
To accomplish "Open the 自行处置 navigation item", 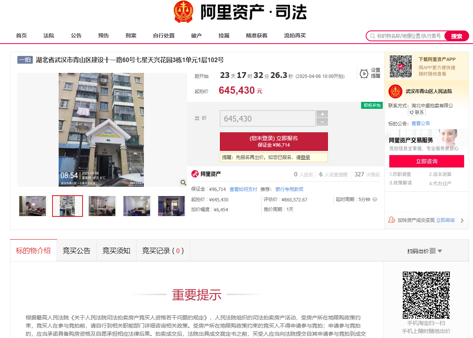I will pos(164,35).
